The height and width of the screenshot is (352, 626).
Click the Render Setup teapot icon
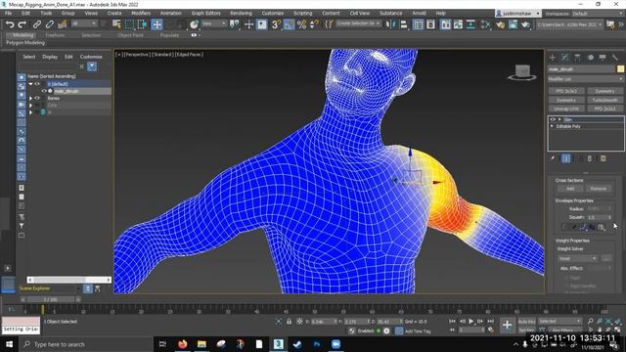(500, 24)
